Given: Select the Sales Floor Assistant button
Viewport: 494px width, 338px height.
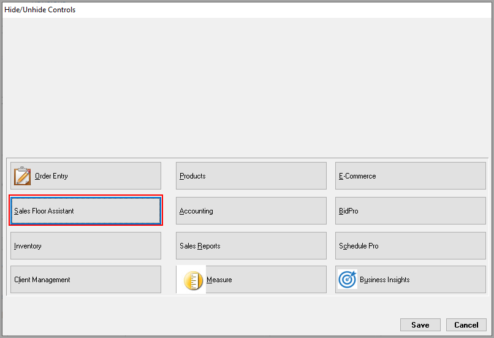Looking at the screenshot, I should click(x=86, y=210).
